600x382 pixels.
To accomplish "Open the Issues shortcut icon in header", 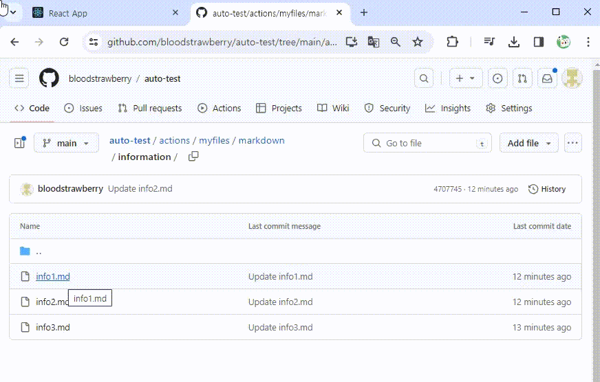I will 497,78.
